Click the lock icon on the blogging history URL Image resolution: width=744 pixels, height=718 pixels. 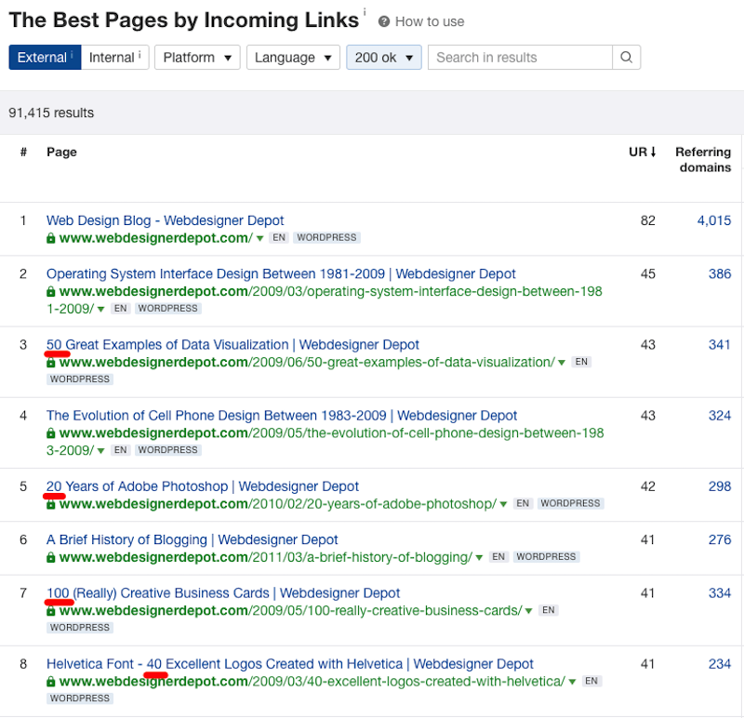51,558
